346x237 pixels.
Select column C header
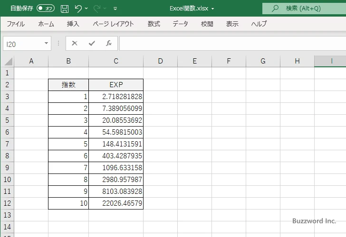[116, 61]
